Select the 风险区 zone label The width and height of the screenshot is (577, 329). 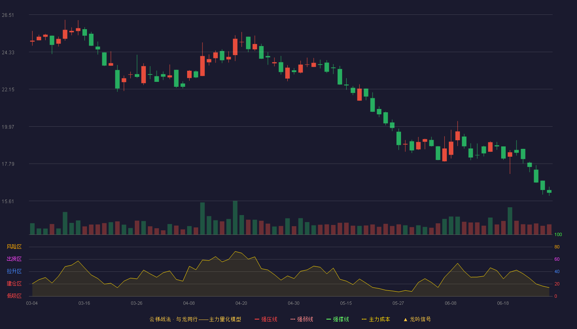click(14, 247)
